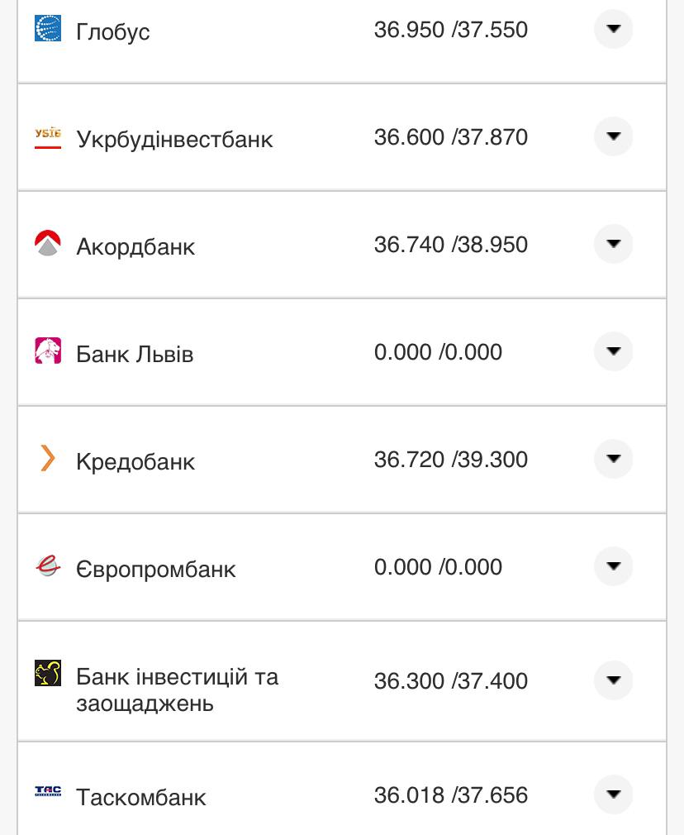Click Таскомбанк rate 36.018 /37.656
Viewport: 684px width, 835px height.
pyautogui.click(x=450, y=795)
